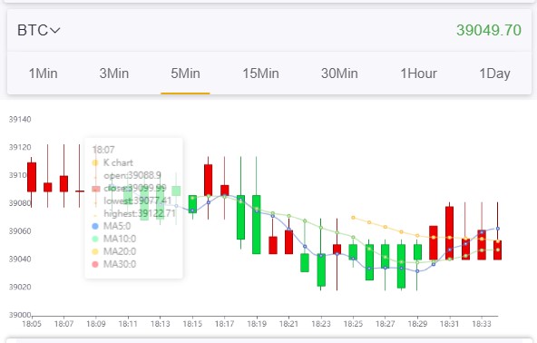Click the first yellow MA20 point at 18:25
The width and height of the screenshot is (537, 343).
353,218
